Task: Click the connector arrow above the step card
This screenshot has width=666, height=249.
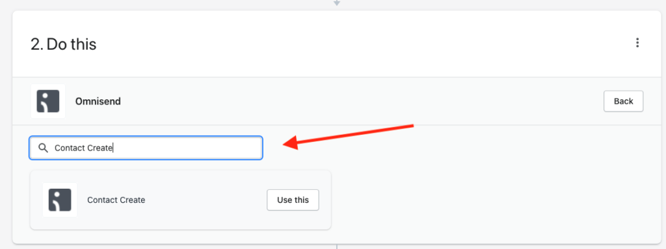Action: click(336, 3)
